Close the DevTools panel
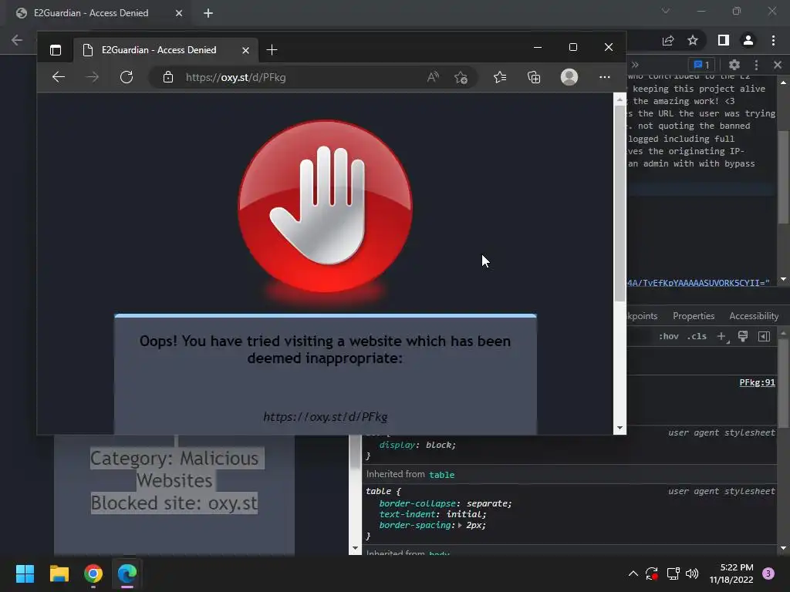790x592 pixels. pyautogui.click(x=778, y=65)
